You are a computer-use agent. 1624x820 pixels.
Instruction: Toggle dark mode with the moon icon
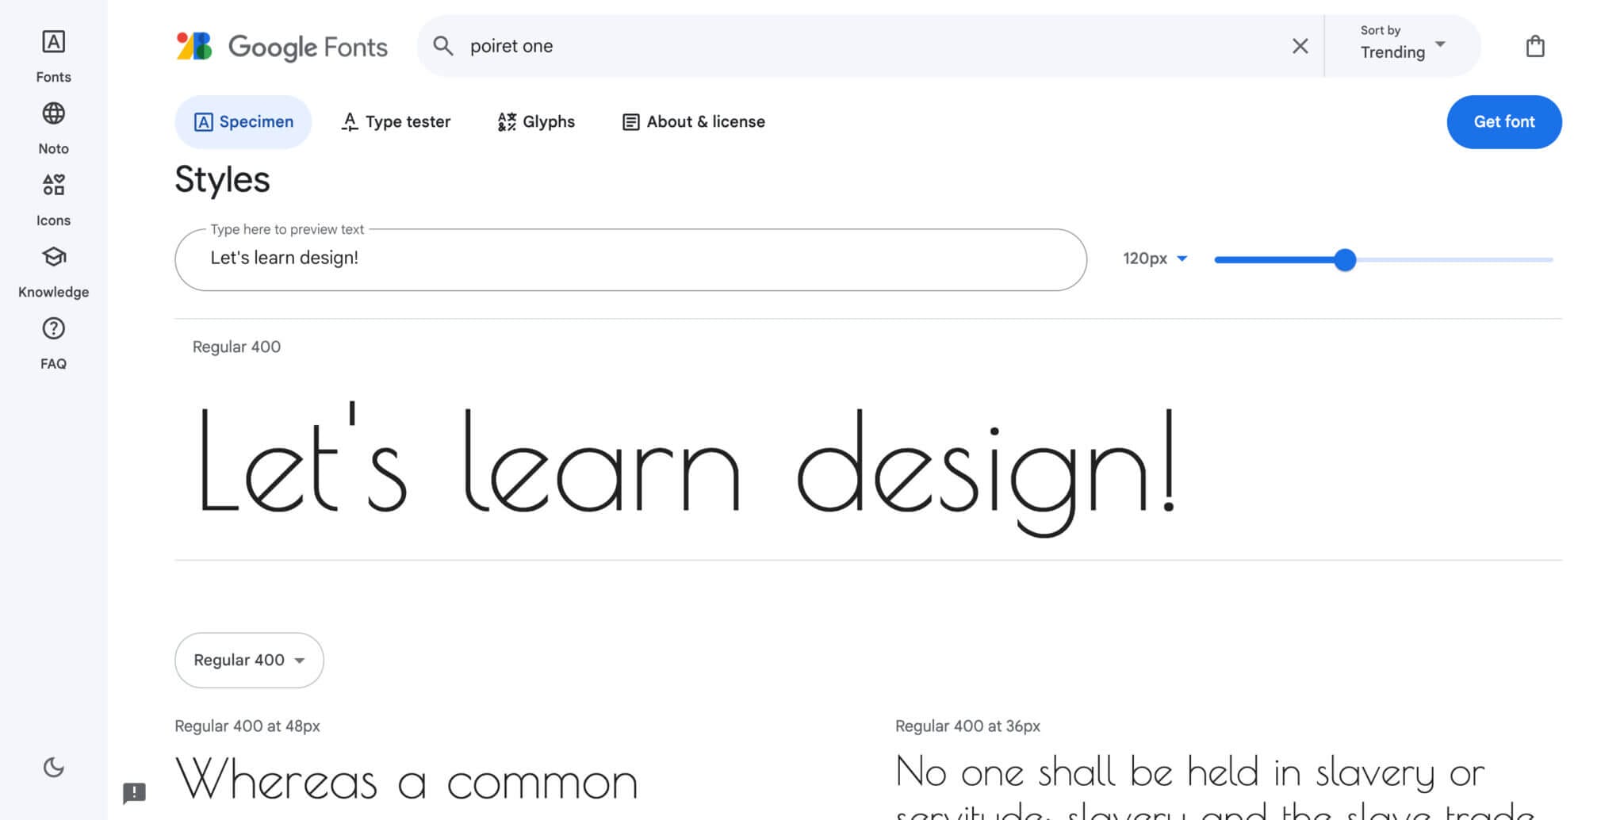tap(53, 767)
